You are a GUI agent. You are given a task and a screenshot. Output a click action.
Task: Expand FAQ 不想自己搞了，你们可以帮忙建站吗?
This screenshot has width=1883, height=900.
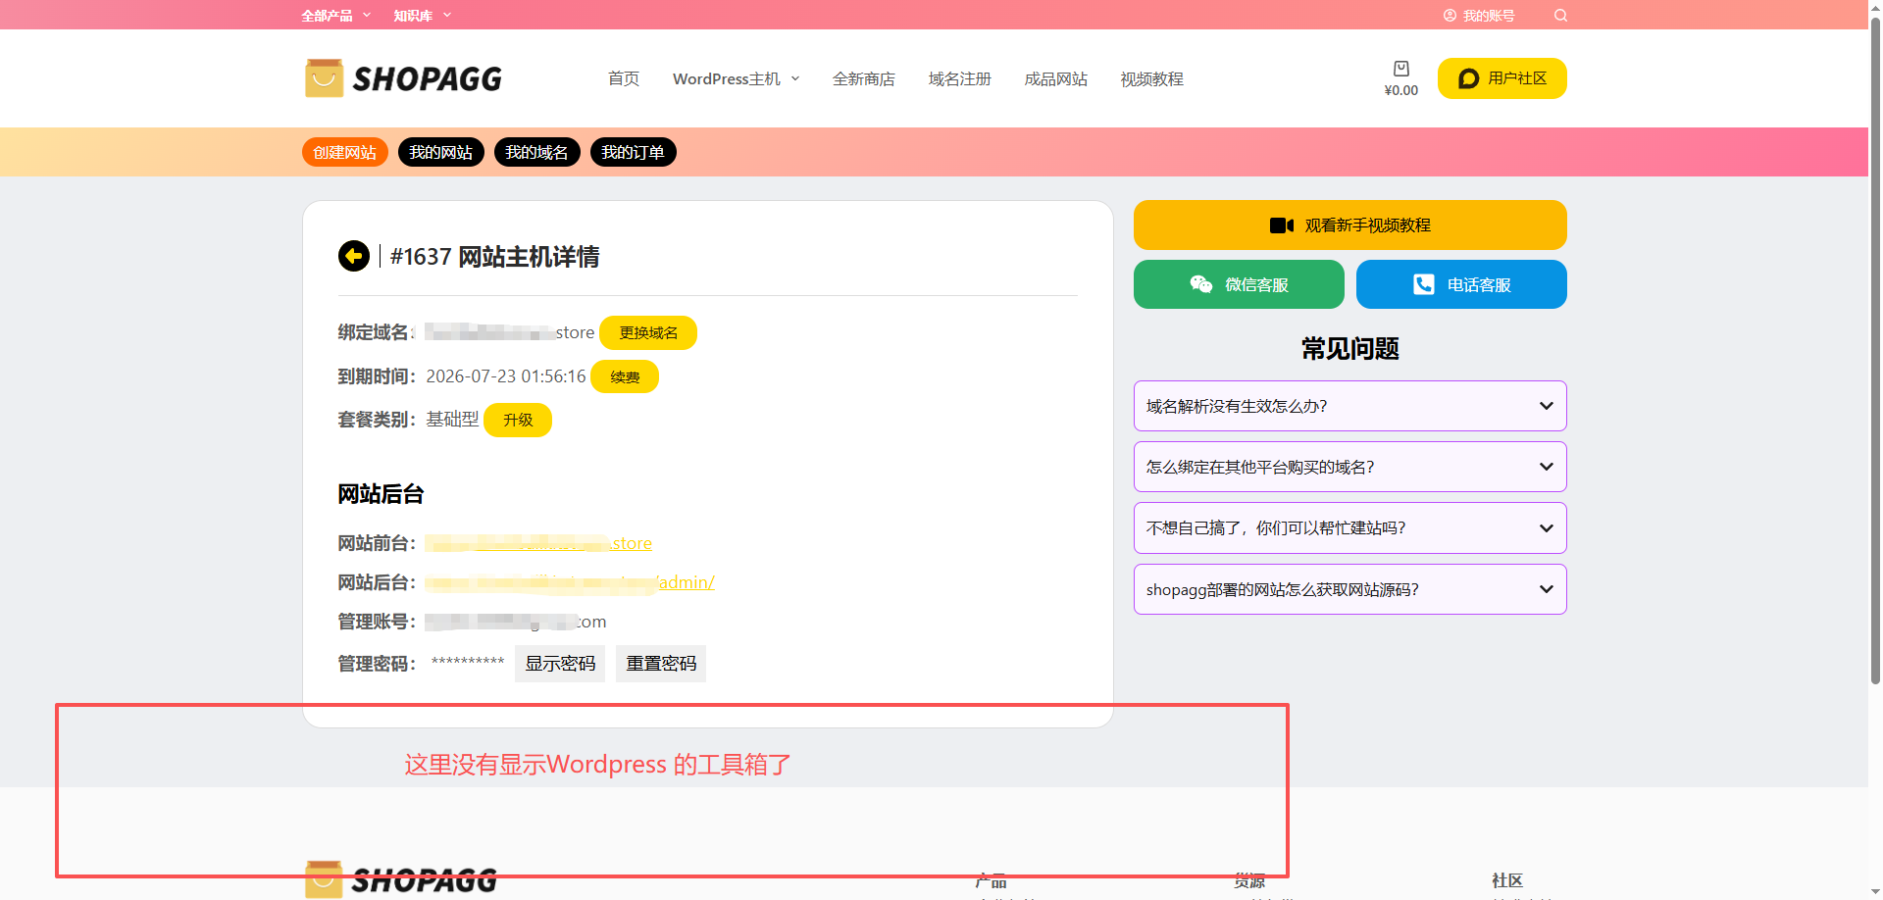tap(1350, 527)
